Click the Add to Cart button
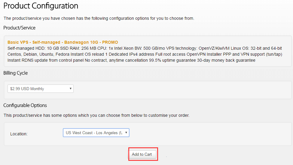 pos(142,154)
